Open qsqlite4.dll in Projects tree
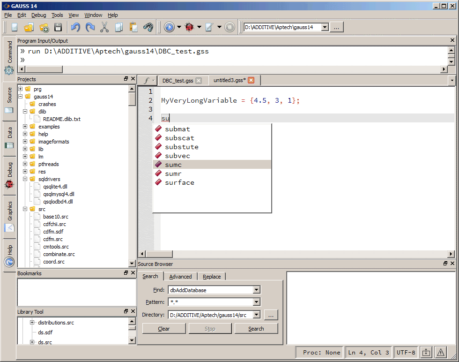This screenshot has width=459, height=362. (55, 187)
